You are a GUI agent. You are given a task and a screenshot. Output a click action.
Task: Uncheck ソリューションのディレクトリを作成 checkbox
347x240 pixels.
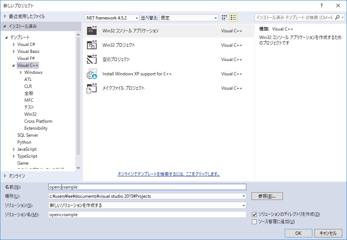click(254, 214)
